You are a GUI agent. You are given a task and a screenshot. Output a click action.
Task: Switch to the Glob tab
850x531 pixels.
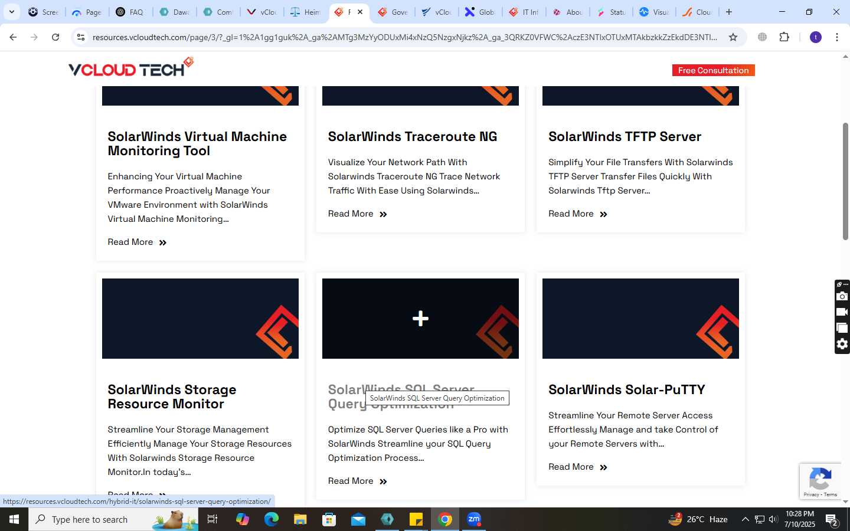point(480,12)
